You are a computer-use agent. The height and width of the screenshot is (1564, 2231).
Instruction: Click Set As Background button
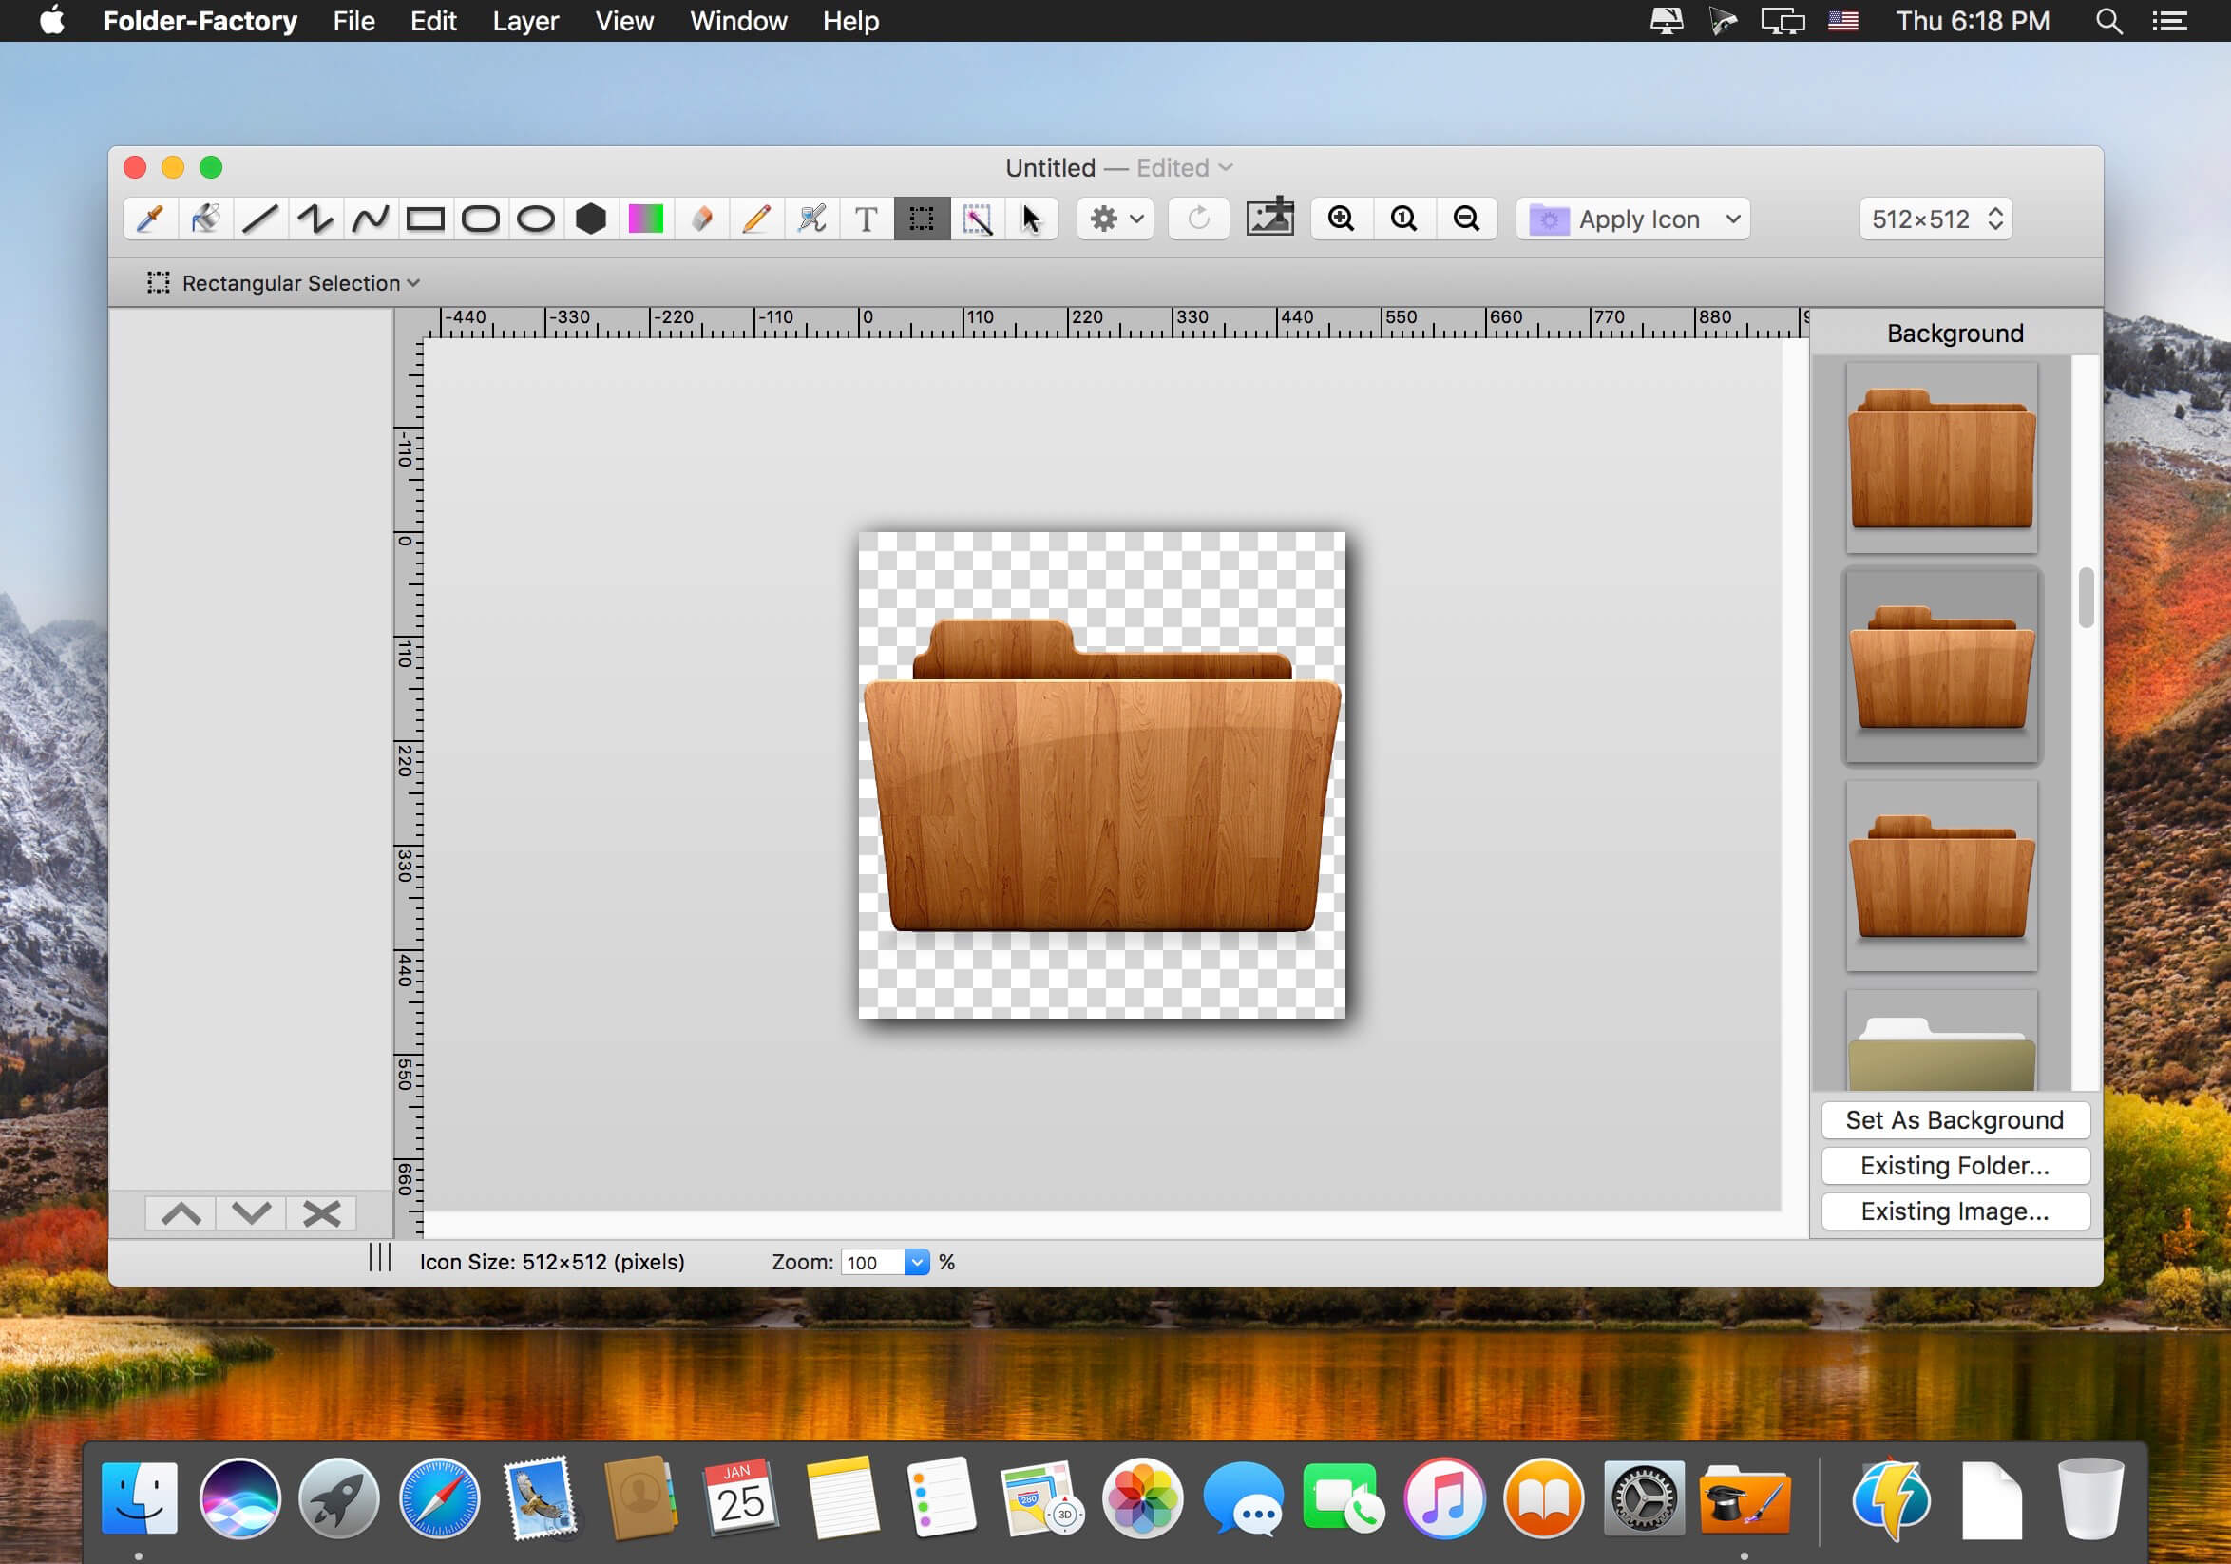pyautogui.click(x=1955, y=1120)
